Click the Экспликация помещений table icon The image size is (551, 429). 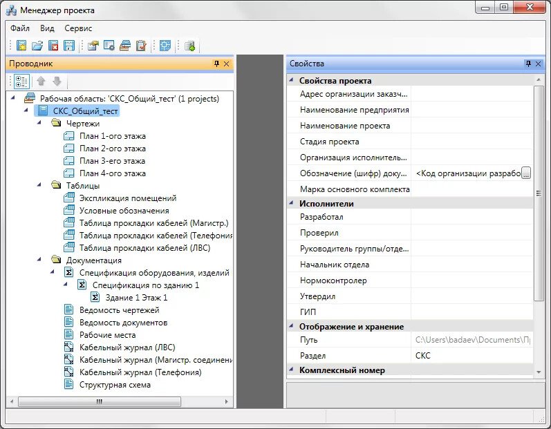click(x=69, y=198)
